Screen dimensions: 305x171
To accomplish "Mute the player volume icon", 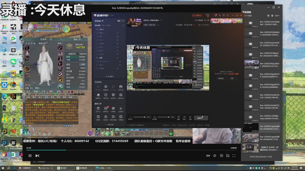I will (x=215, y=156).
